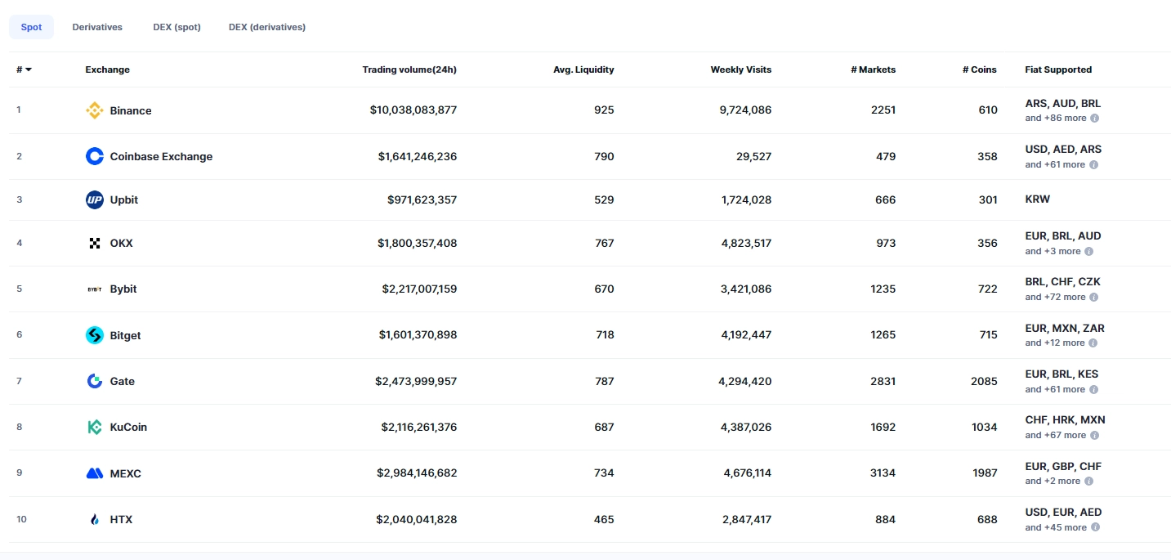Open the Bybit exchange link
The width and height of the screenshot is (1171, 560).
click(x=123, y=289)
